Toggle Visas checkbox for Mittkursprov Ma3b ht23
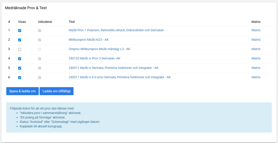This screenshot has height=143, width=278. pyautogui.click(x=20, y=40)
